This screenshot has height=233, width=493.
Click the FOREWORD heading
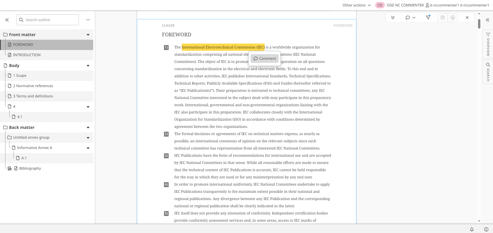177,35
